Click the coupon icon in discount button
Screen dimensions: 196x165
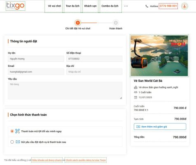click(x=138, y=127)
